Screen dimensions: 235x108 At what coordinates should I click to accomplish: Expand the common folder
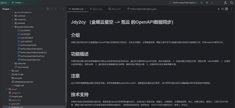point(13,16)
